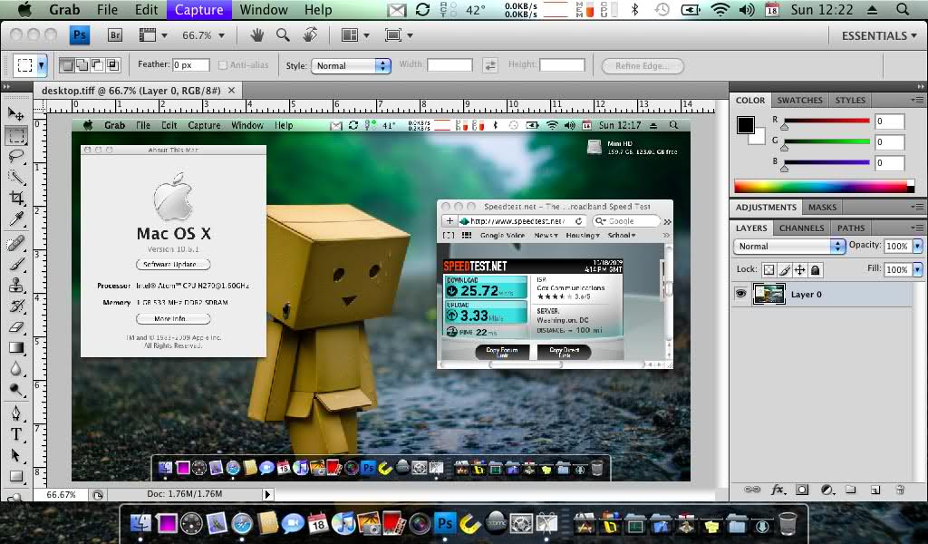Switch to the SWATCHES tab
The width and height of the screenshot is (928, 544).
[799, 100]
